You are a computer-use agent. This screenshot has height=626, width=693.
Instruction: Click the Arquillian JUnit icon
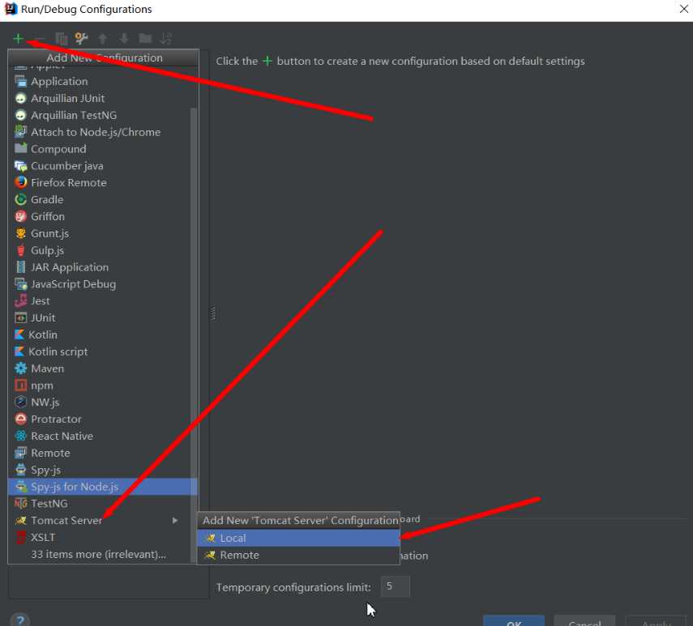[x=21, y=98]
